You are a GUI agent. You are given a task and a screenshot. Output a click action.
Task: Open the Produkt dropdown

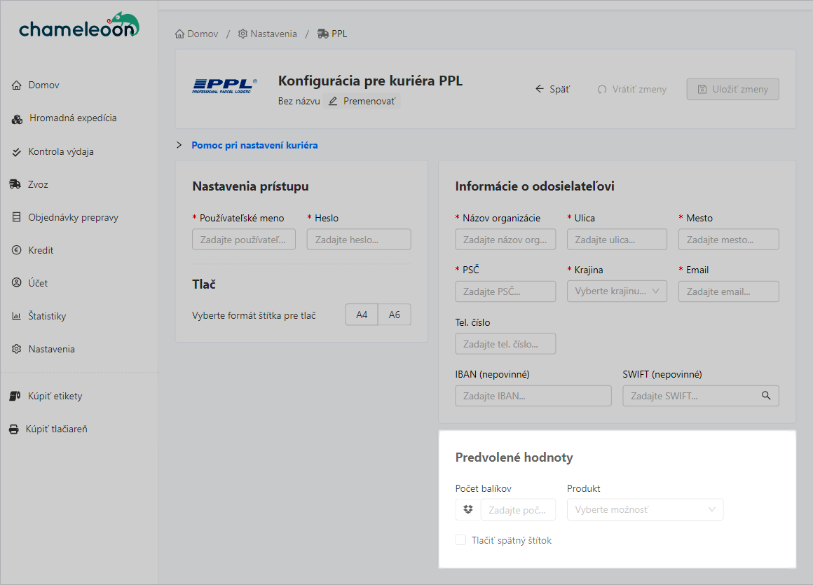645,509
